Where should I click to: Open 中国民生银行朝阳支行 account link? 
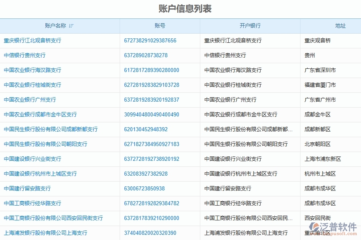point(45,144)
